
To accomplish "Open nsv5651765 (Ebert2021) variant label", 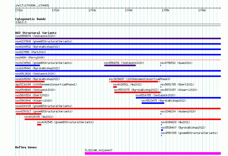I will 177,84.
